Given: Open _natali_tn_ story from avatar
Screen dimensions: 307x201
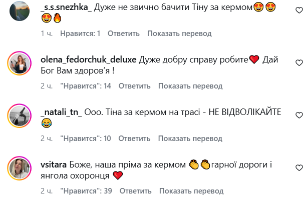Looking at the screenshot, I should pos(20,116).
